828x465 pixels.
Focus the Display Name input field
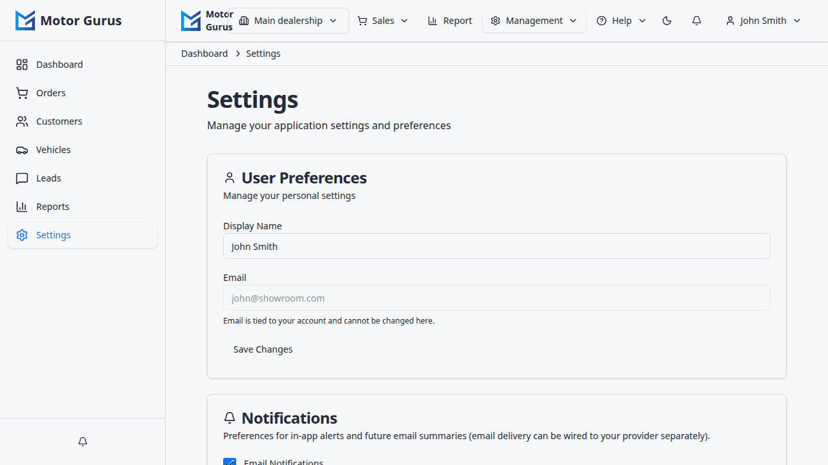[x=497, y=246]
